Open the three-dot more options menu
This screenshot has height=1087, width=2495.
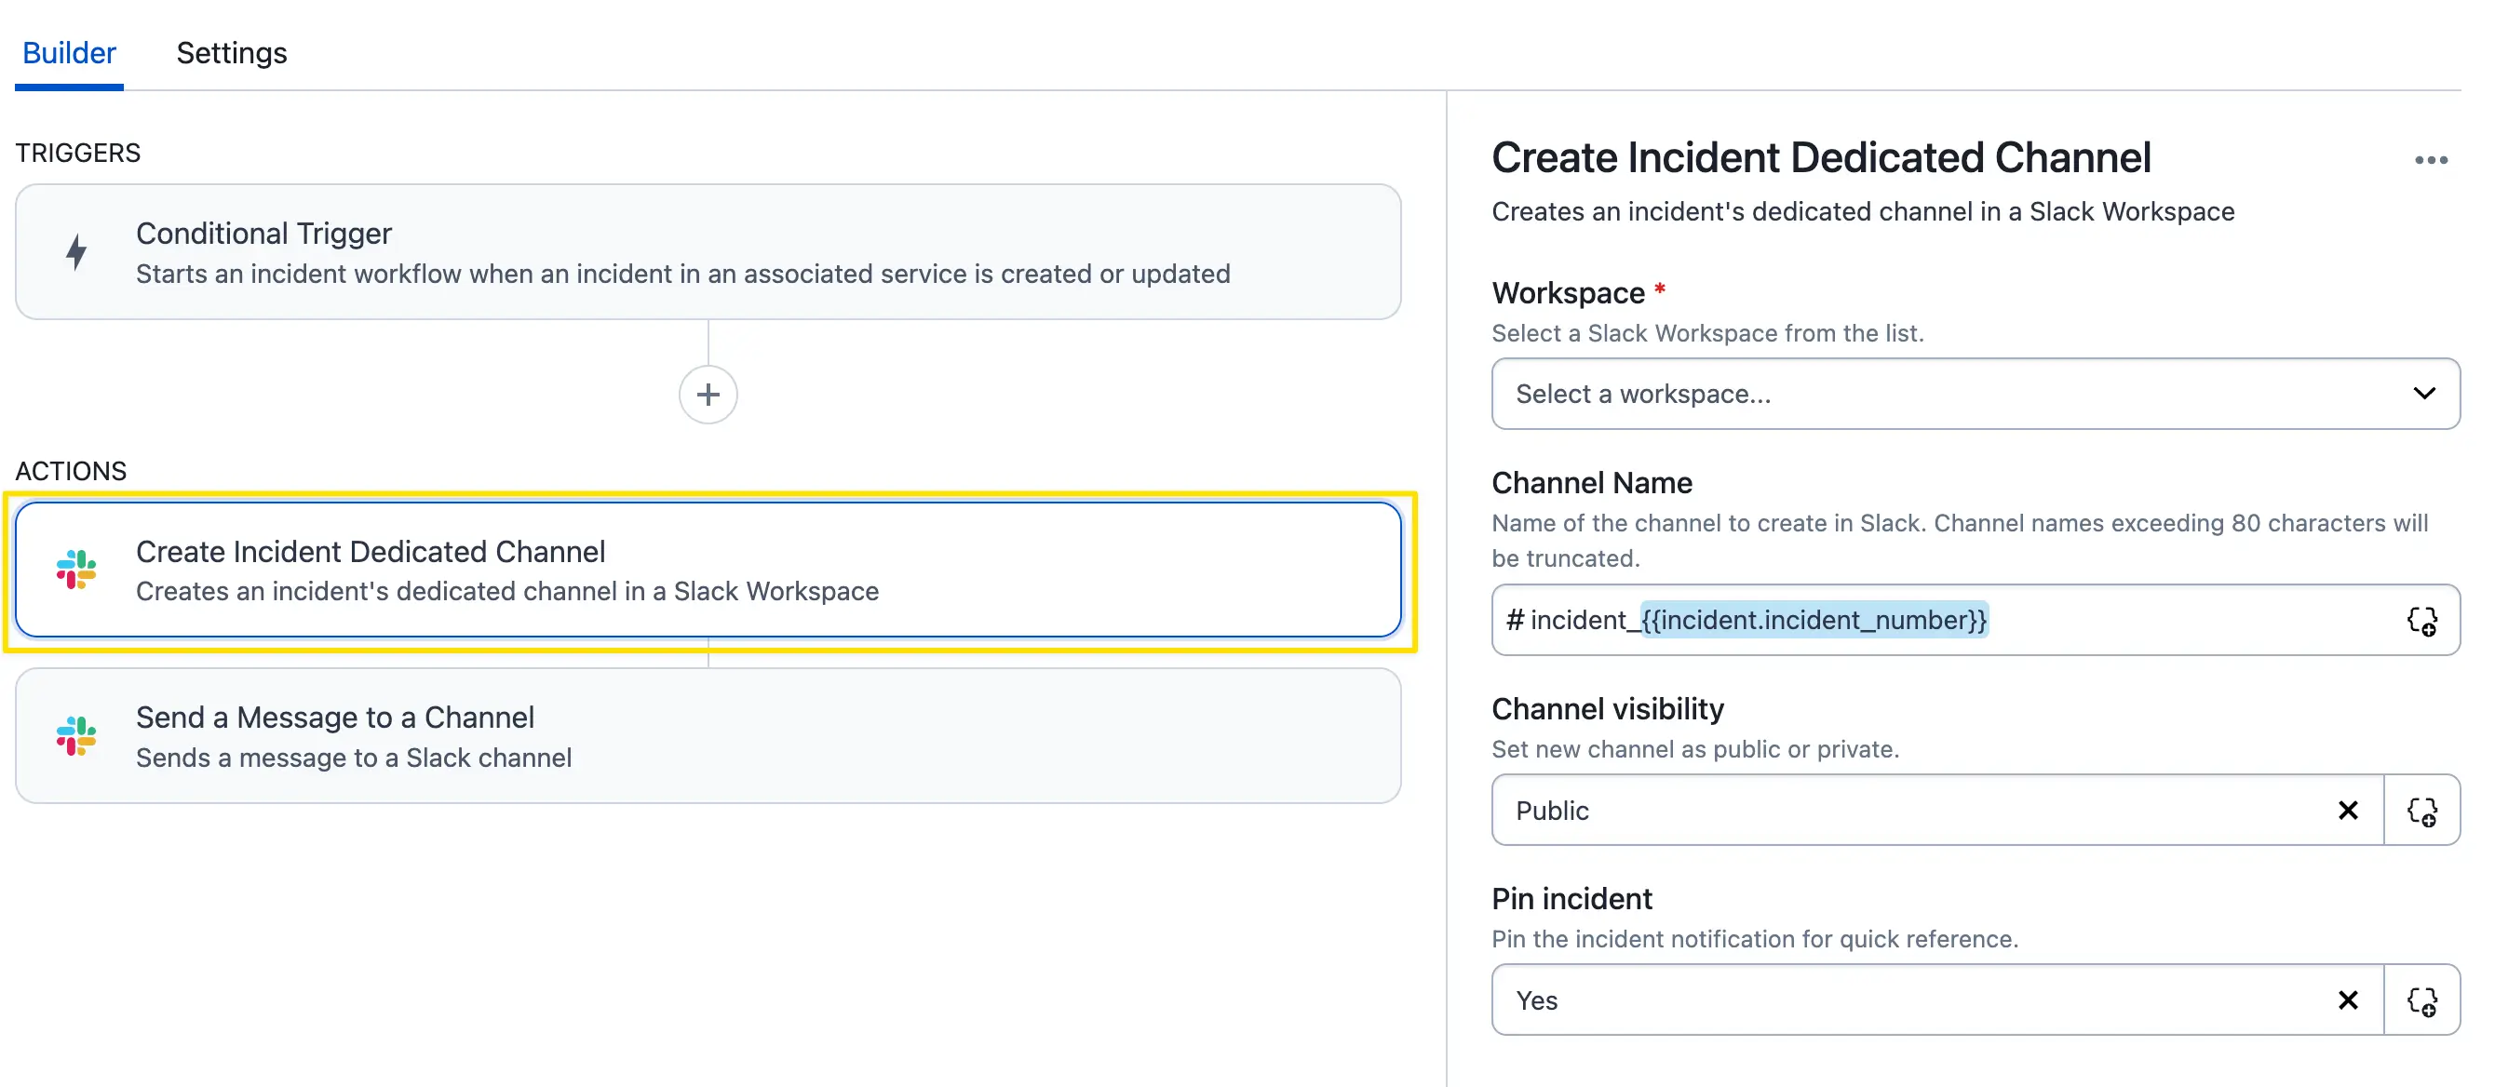click(x=2430, y=161)
